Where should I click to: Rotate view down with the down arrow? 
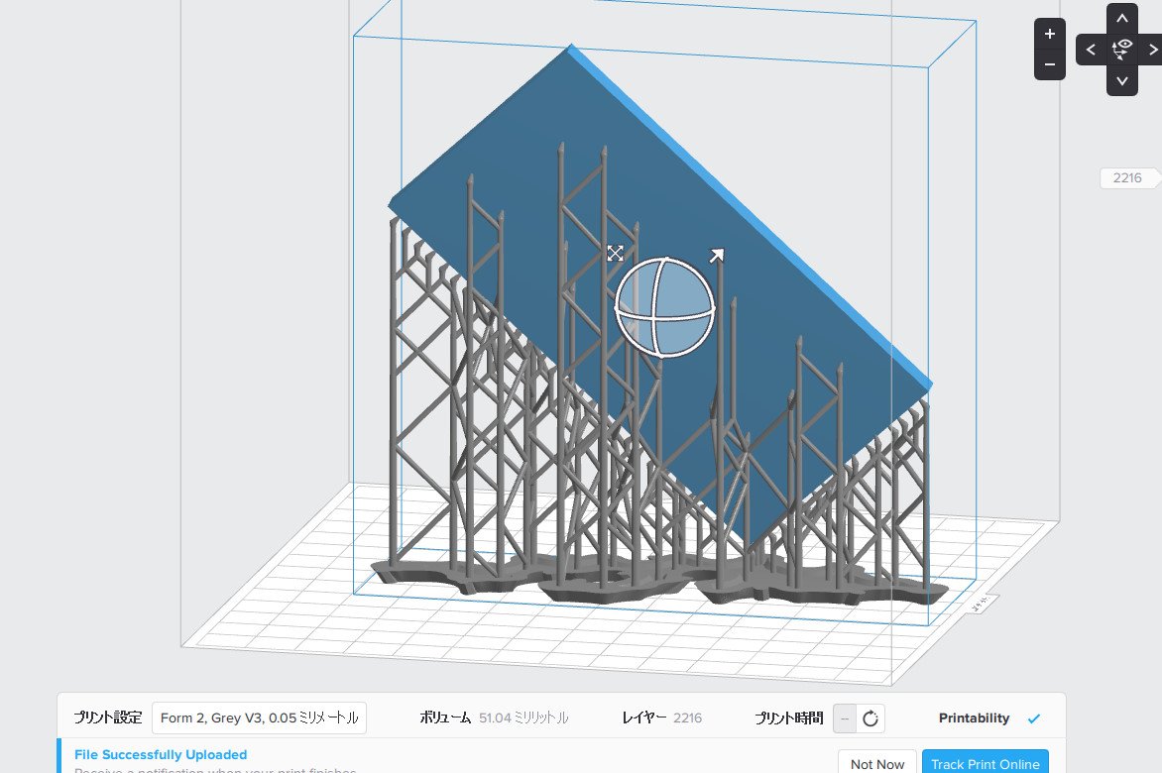pos(1122,80)
